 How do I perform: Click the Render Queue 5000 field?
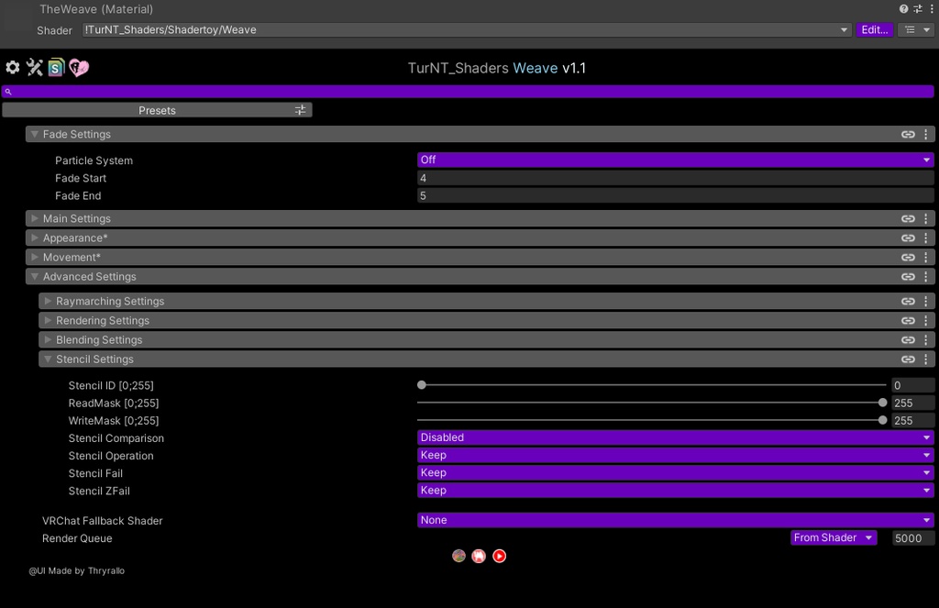[x=912, y=538]
